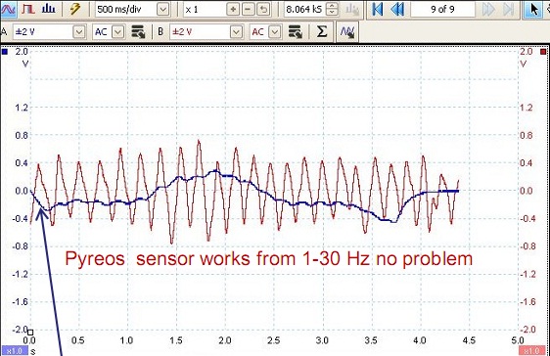Click the blue x1.0 channel A scale button
This screenshot has height=356, width=550.
14,351
